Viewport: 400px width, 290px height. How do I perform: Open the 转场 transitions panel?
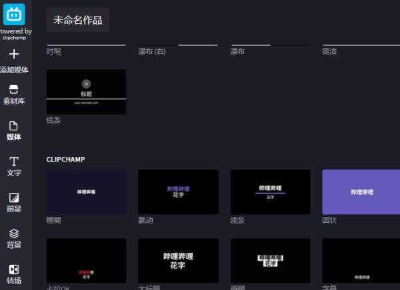(14, 269)
